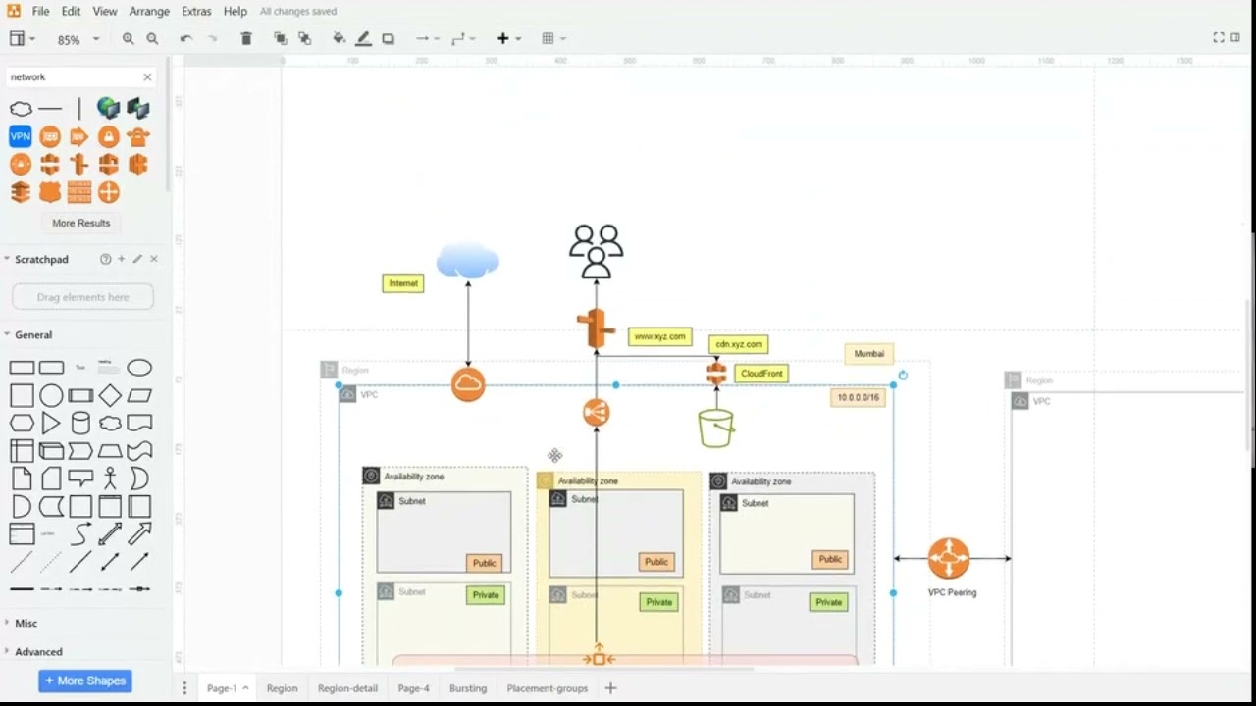
Task: Pick the ellipse shape in General
Action: pyautogui.click(x=139, y=368)
